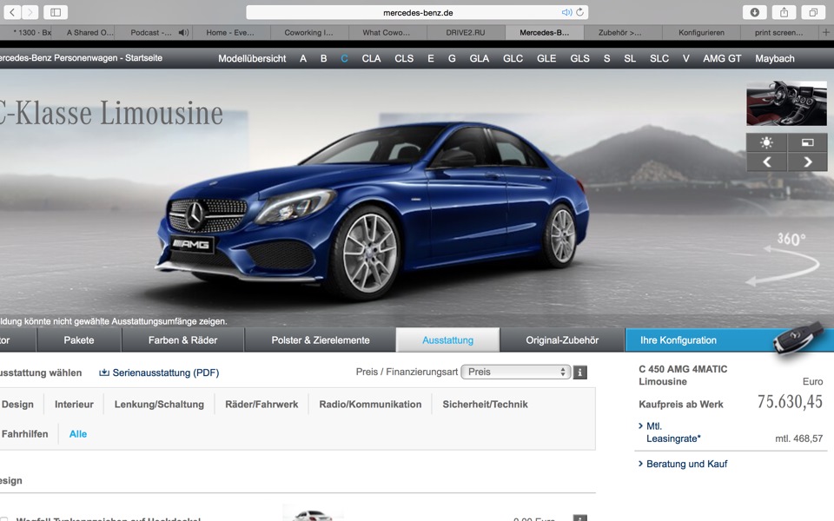Open the Pakete configurator tab
Screen dimensions: 834x521
point(79,340)
